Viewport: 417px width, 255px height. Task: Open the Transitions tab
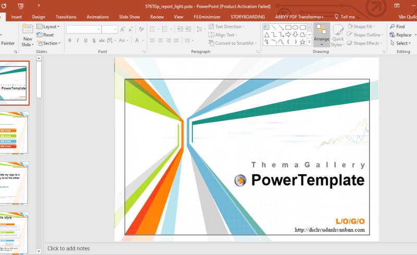[66, 17]
